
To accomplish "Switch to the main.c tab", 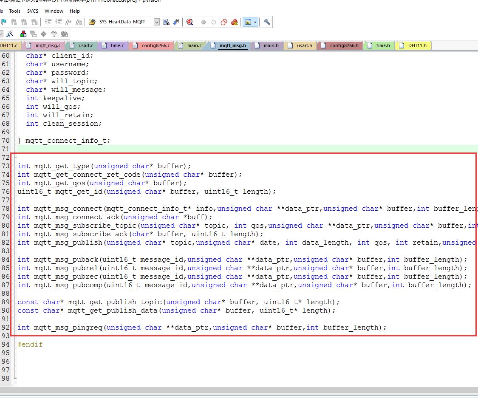I will [190, 45].
